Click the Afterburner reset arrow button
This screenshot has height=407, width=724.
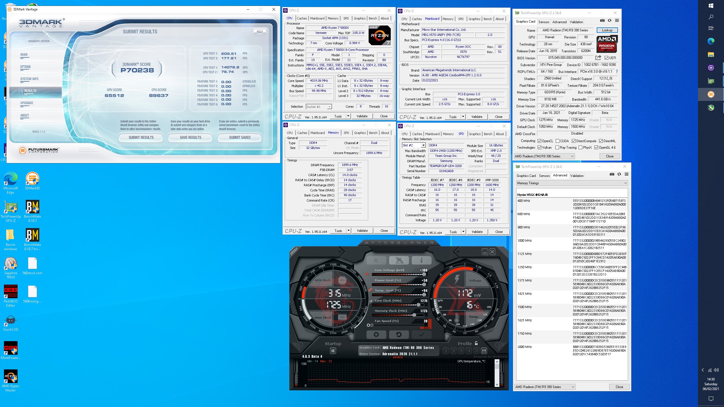pyautogui.click(x=399, y=335)
